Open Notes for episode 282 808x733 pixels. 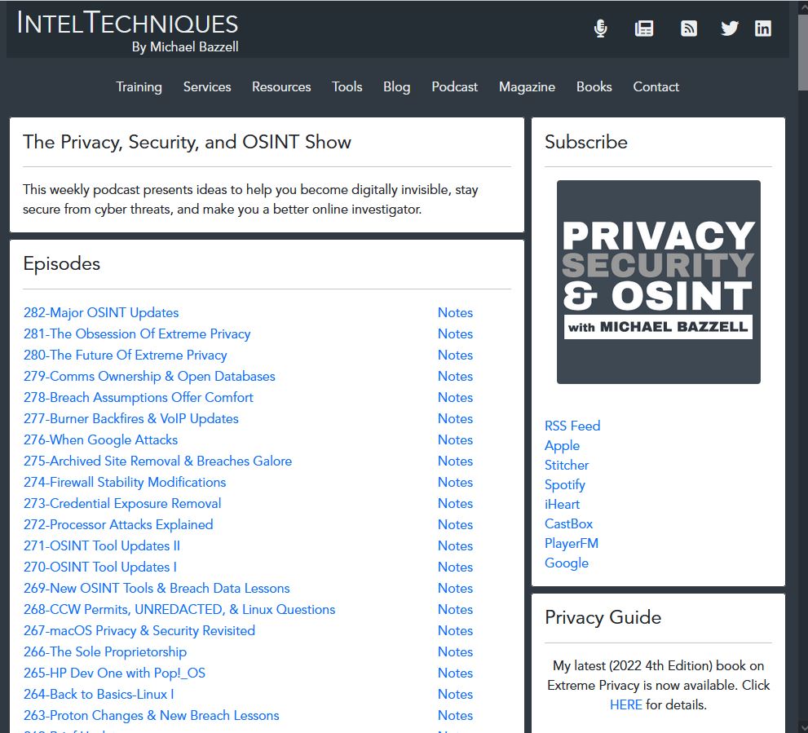pyautogui.click(x=455, y=313)
